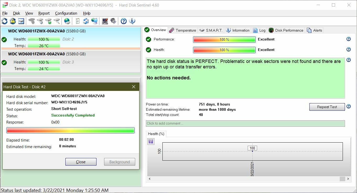This screenshot has width=357, height=193.
Task: Click the Health chart scrollbar thumb
Action: [x=342, y=179]
